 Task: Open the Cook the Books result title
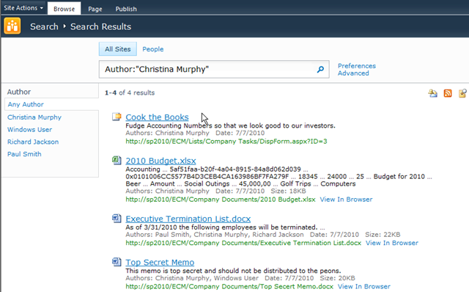[157, 117]
